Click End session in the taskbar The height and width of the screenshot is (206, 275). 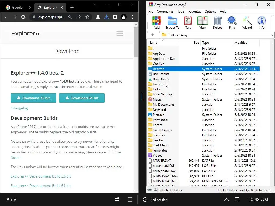[x=155, y=200]
